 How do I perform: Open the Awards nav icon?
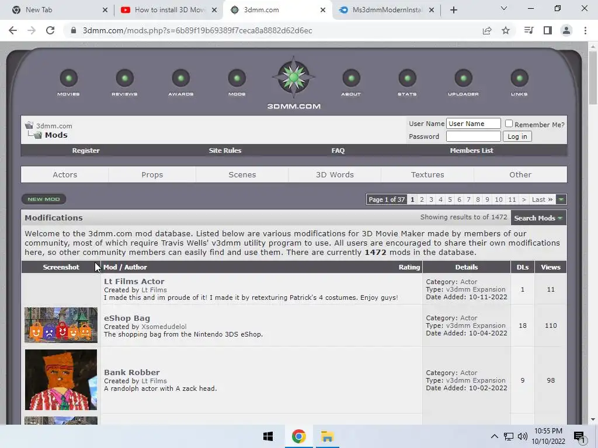pos(181,79)
